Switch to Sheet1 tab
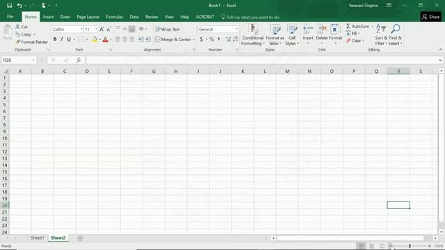This screenshot has width=445, height=250. click(37, 237)
